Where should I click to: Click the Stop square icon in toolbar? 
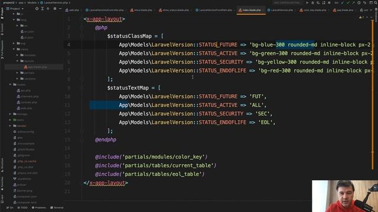330,3
